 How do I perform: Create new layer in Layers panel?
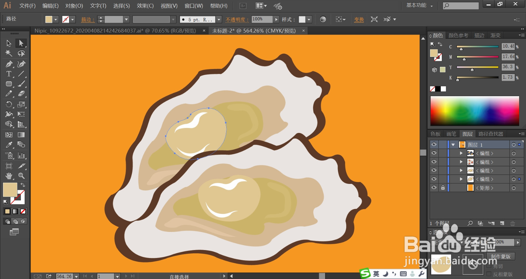(x=502, y=223)
